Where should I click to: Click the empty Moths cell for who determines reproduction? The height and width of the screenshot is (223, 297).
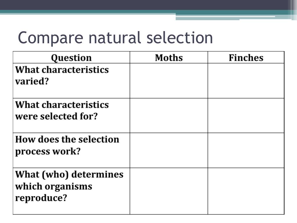pyautogui.click(x=169, y=191)
